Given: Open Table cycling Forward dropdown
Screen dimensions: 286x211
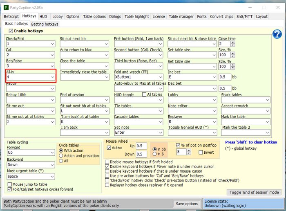Looking at the screenshot, I should (31, 153).
